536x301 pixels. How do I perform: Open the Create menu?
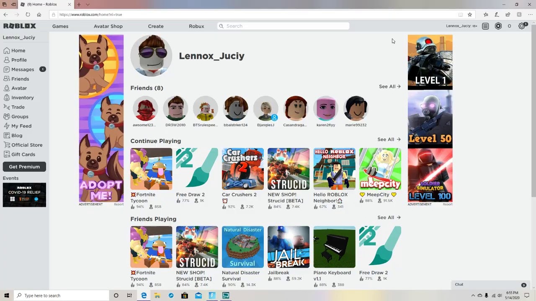pos(156,26)
